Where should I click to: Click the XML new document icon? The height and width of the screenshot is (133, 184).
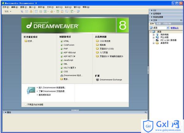click(62, 64)
